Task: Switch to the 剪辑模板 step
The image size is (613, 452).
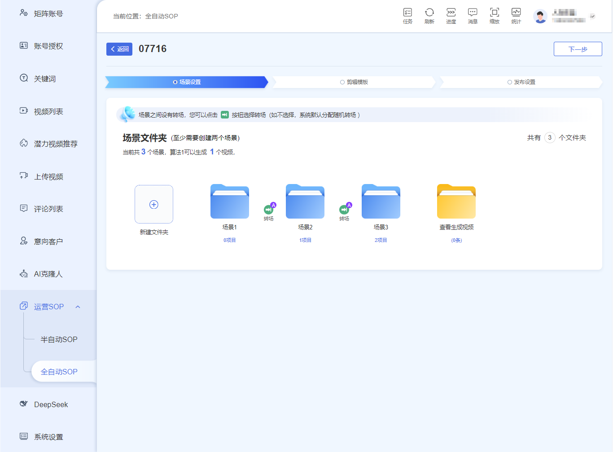Action: 354,82
